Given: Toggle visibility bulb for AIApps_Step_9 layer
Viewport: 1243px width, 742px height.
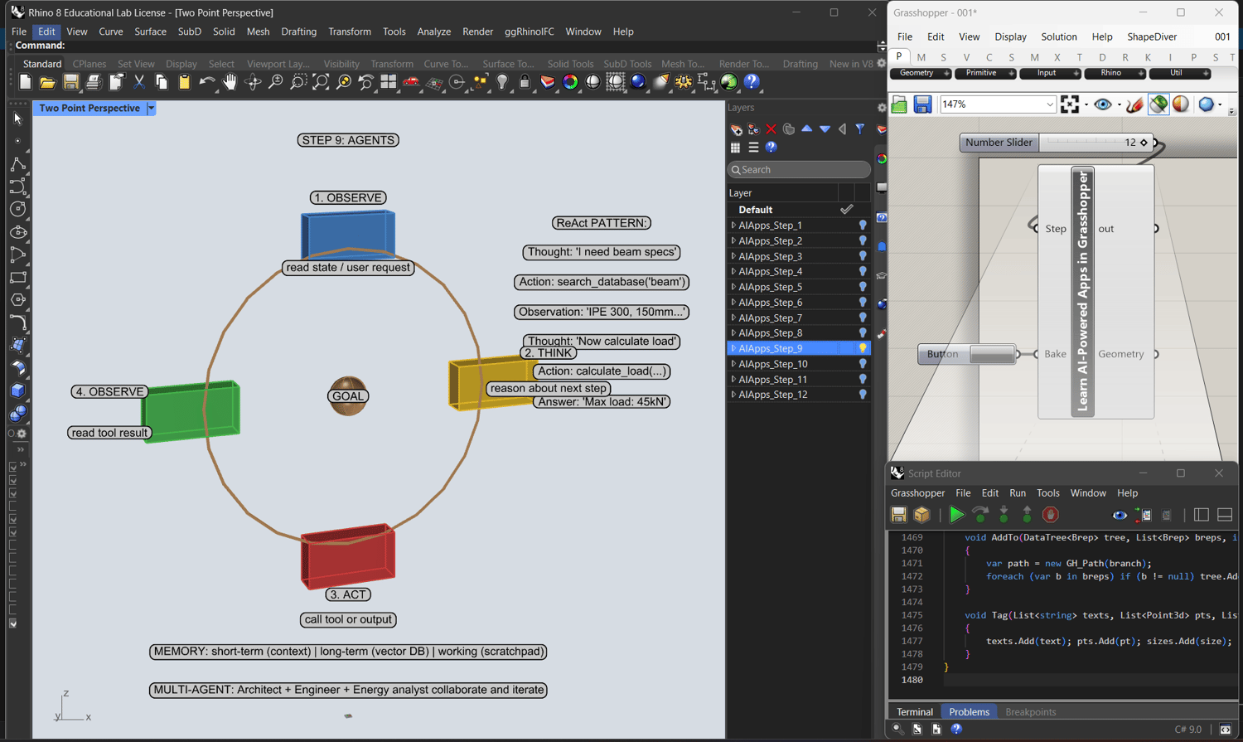Looking at the screenshot, I should click(x=863, y=348).
